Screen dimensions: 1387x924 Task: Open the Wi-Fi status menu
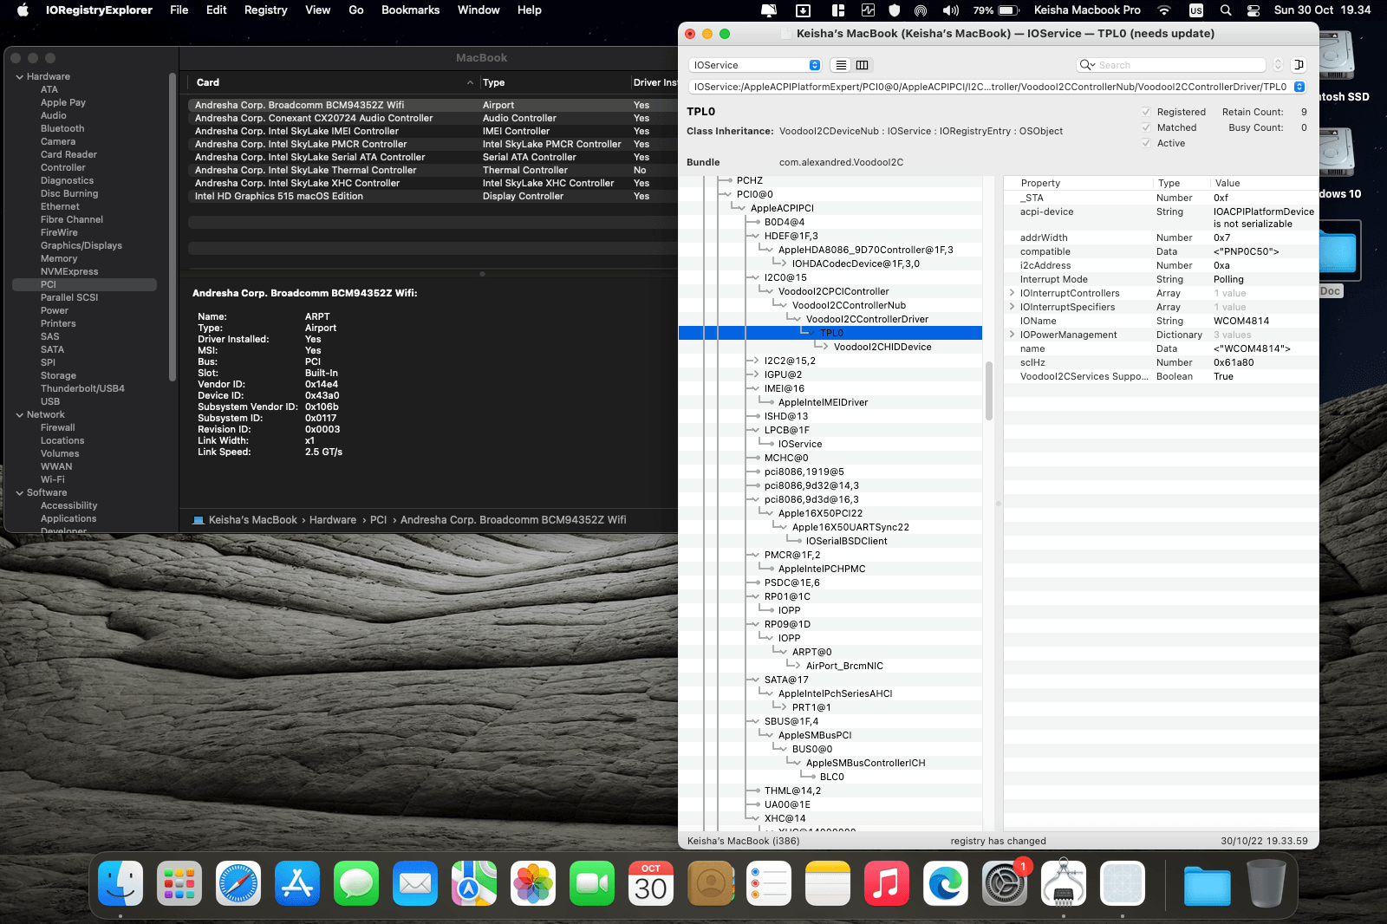tap(1164, 10)
